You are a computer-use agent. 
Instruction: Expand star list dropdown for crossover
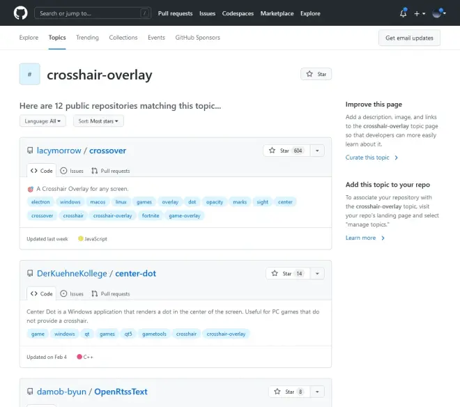coord(316,151)
